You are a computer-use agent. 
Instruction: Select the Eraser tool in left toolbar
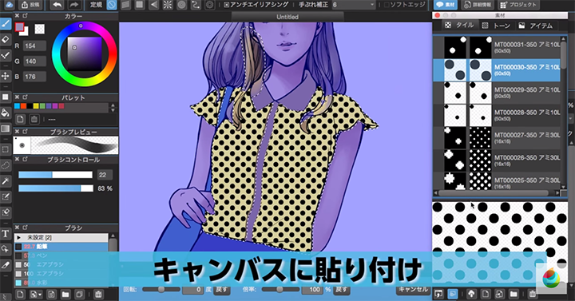click(x=6, y=39)
